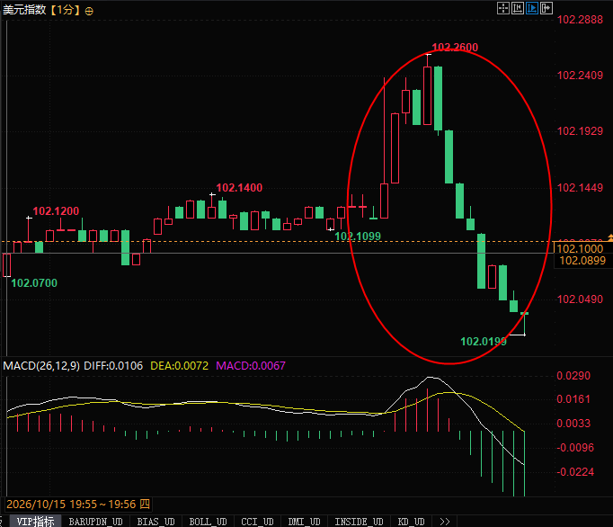Click the MACD(26,12,9) indicator label
The height and width of the screenshot is (527, 613).
41,366
